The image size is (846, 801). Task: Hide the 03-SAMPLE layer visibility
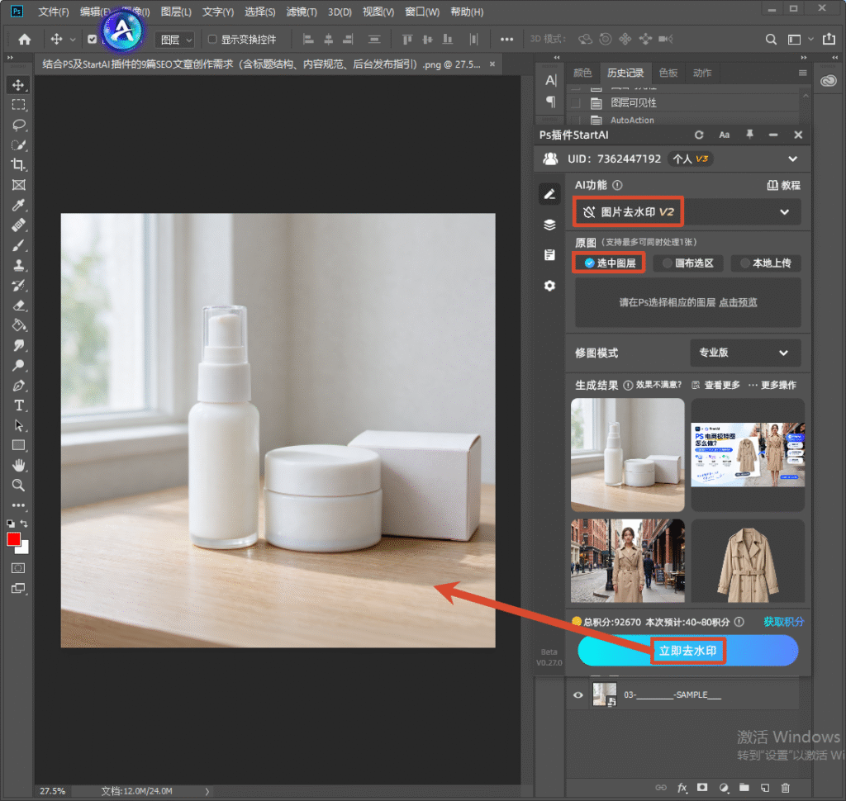coord(577,694)
